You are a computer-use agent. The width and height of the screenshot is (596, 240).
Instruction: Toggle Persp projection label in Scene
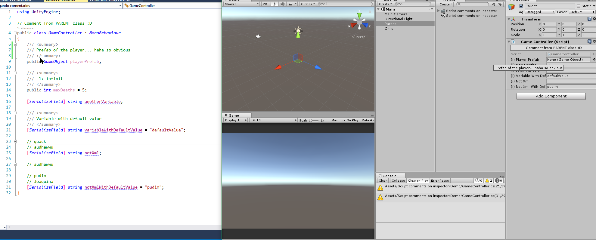[359, 37]
